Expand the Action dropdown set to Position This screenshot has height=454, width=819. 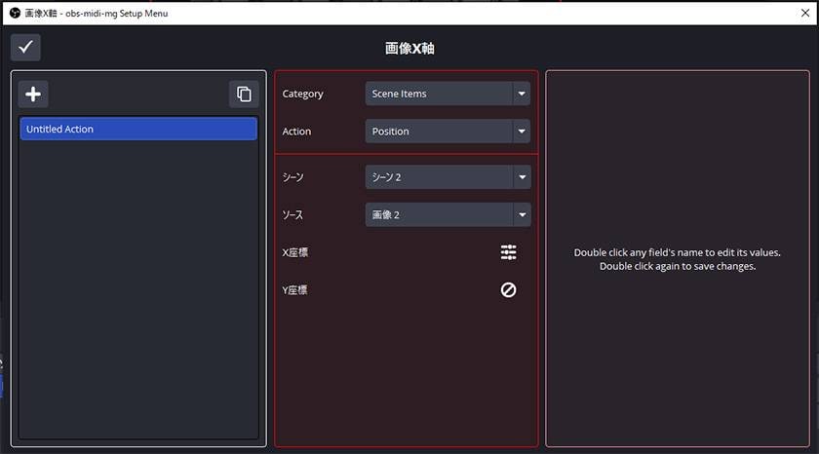pos(448,131)
